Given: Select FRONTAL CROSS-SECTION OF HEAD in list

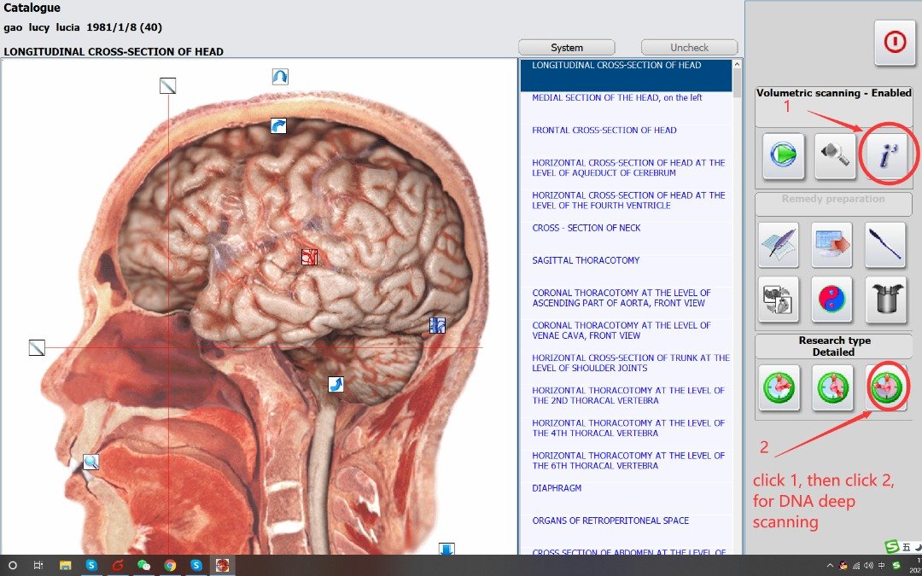Looking at the screenshot, I should pos(604,131).
